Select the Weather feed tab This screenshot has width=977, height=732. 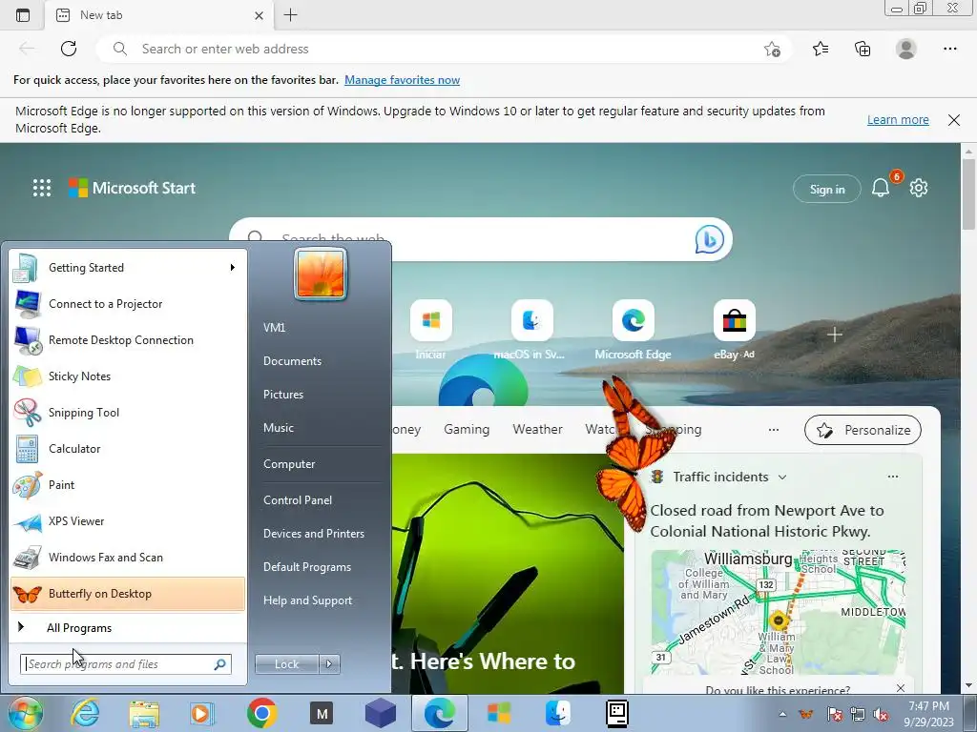coord(537,430)
